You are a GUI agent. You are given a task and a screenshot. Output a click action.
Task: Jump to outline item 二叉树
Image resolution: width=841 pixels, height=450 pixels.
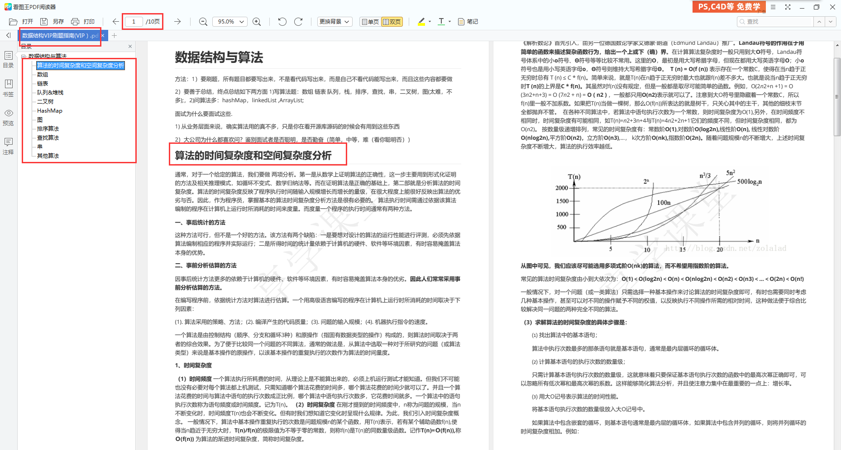45,102
